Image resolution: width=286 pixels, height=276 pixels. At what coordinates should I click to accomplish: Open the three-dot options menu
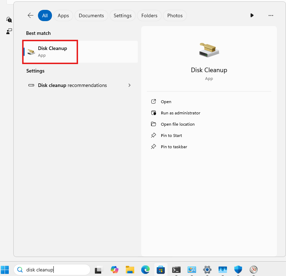click(x=271, y=15)
